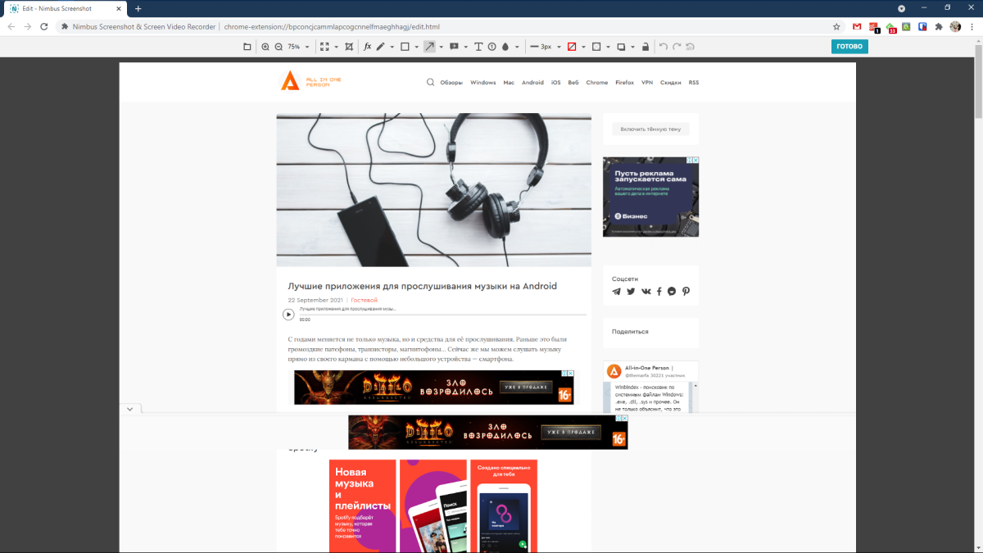Bookmark this page with star icon
The image size is (983, 553).
point(836,26)
